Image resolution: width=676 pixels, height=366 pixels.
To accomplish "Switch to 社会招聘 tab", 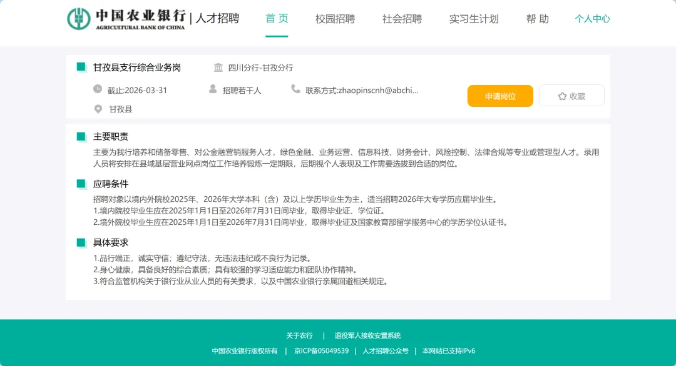I will click(x=402, y=19).
